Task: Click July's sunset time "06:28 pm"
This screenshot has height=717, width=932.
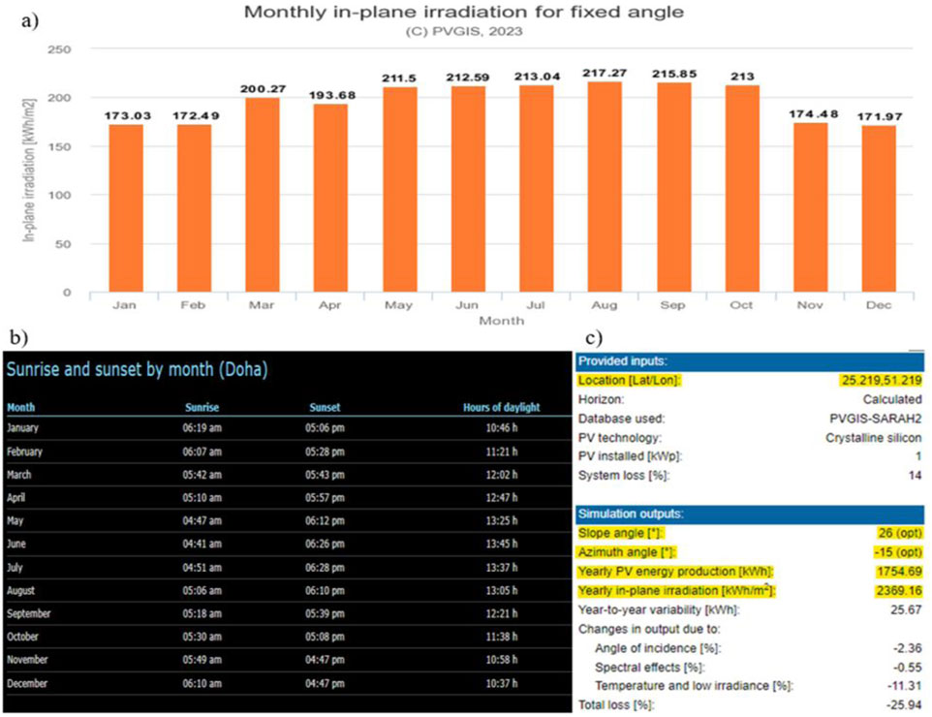Action: pyautogui.click(x=326, y=568)
